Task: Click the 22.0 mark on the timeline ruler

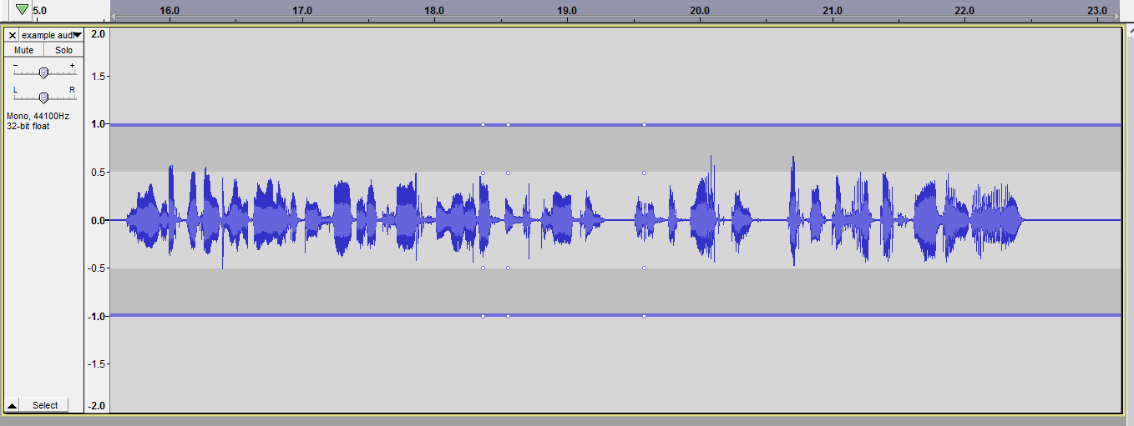Action: click(964, 10)
